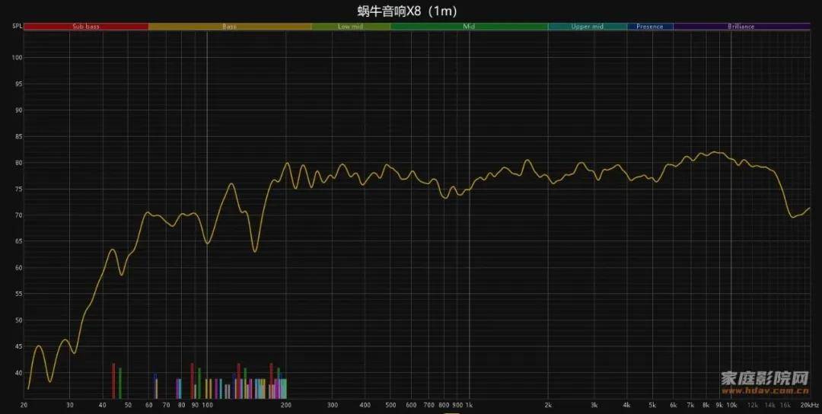822x414 pixels.
Task: Click the SPL axis label
Action: pyautogui.click(x=17, y=27)
